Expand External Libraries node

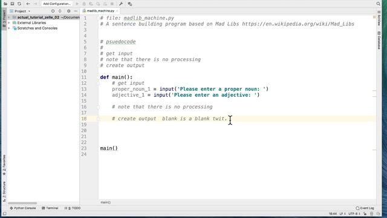click(x=9, y=23)
